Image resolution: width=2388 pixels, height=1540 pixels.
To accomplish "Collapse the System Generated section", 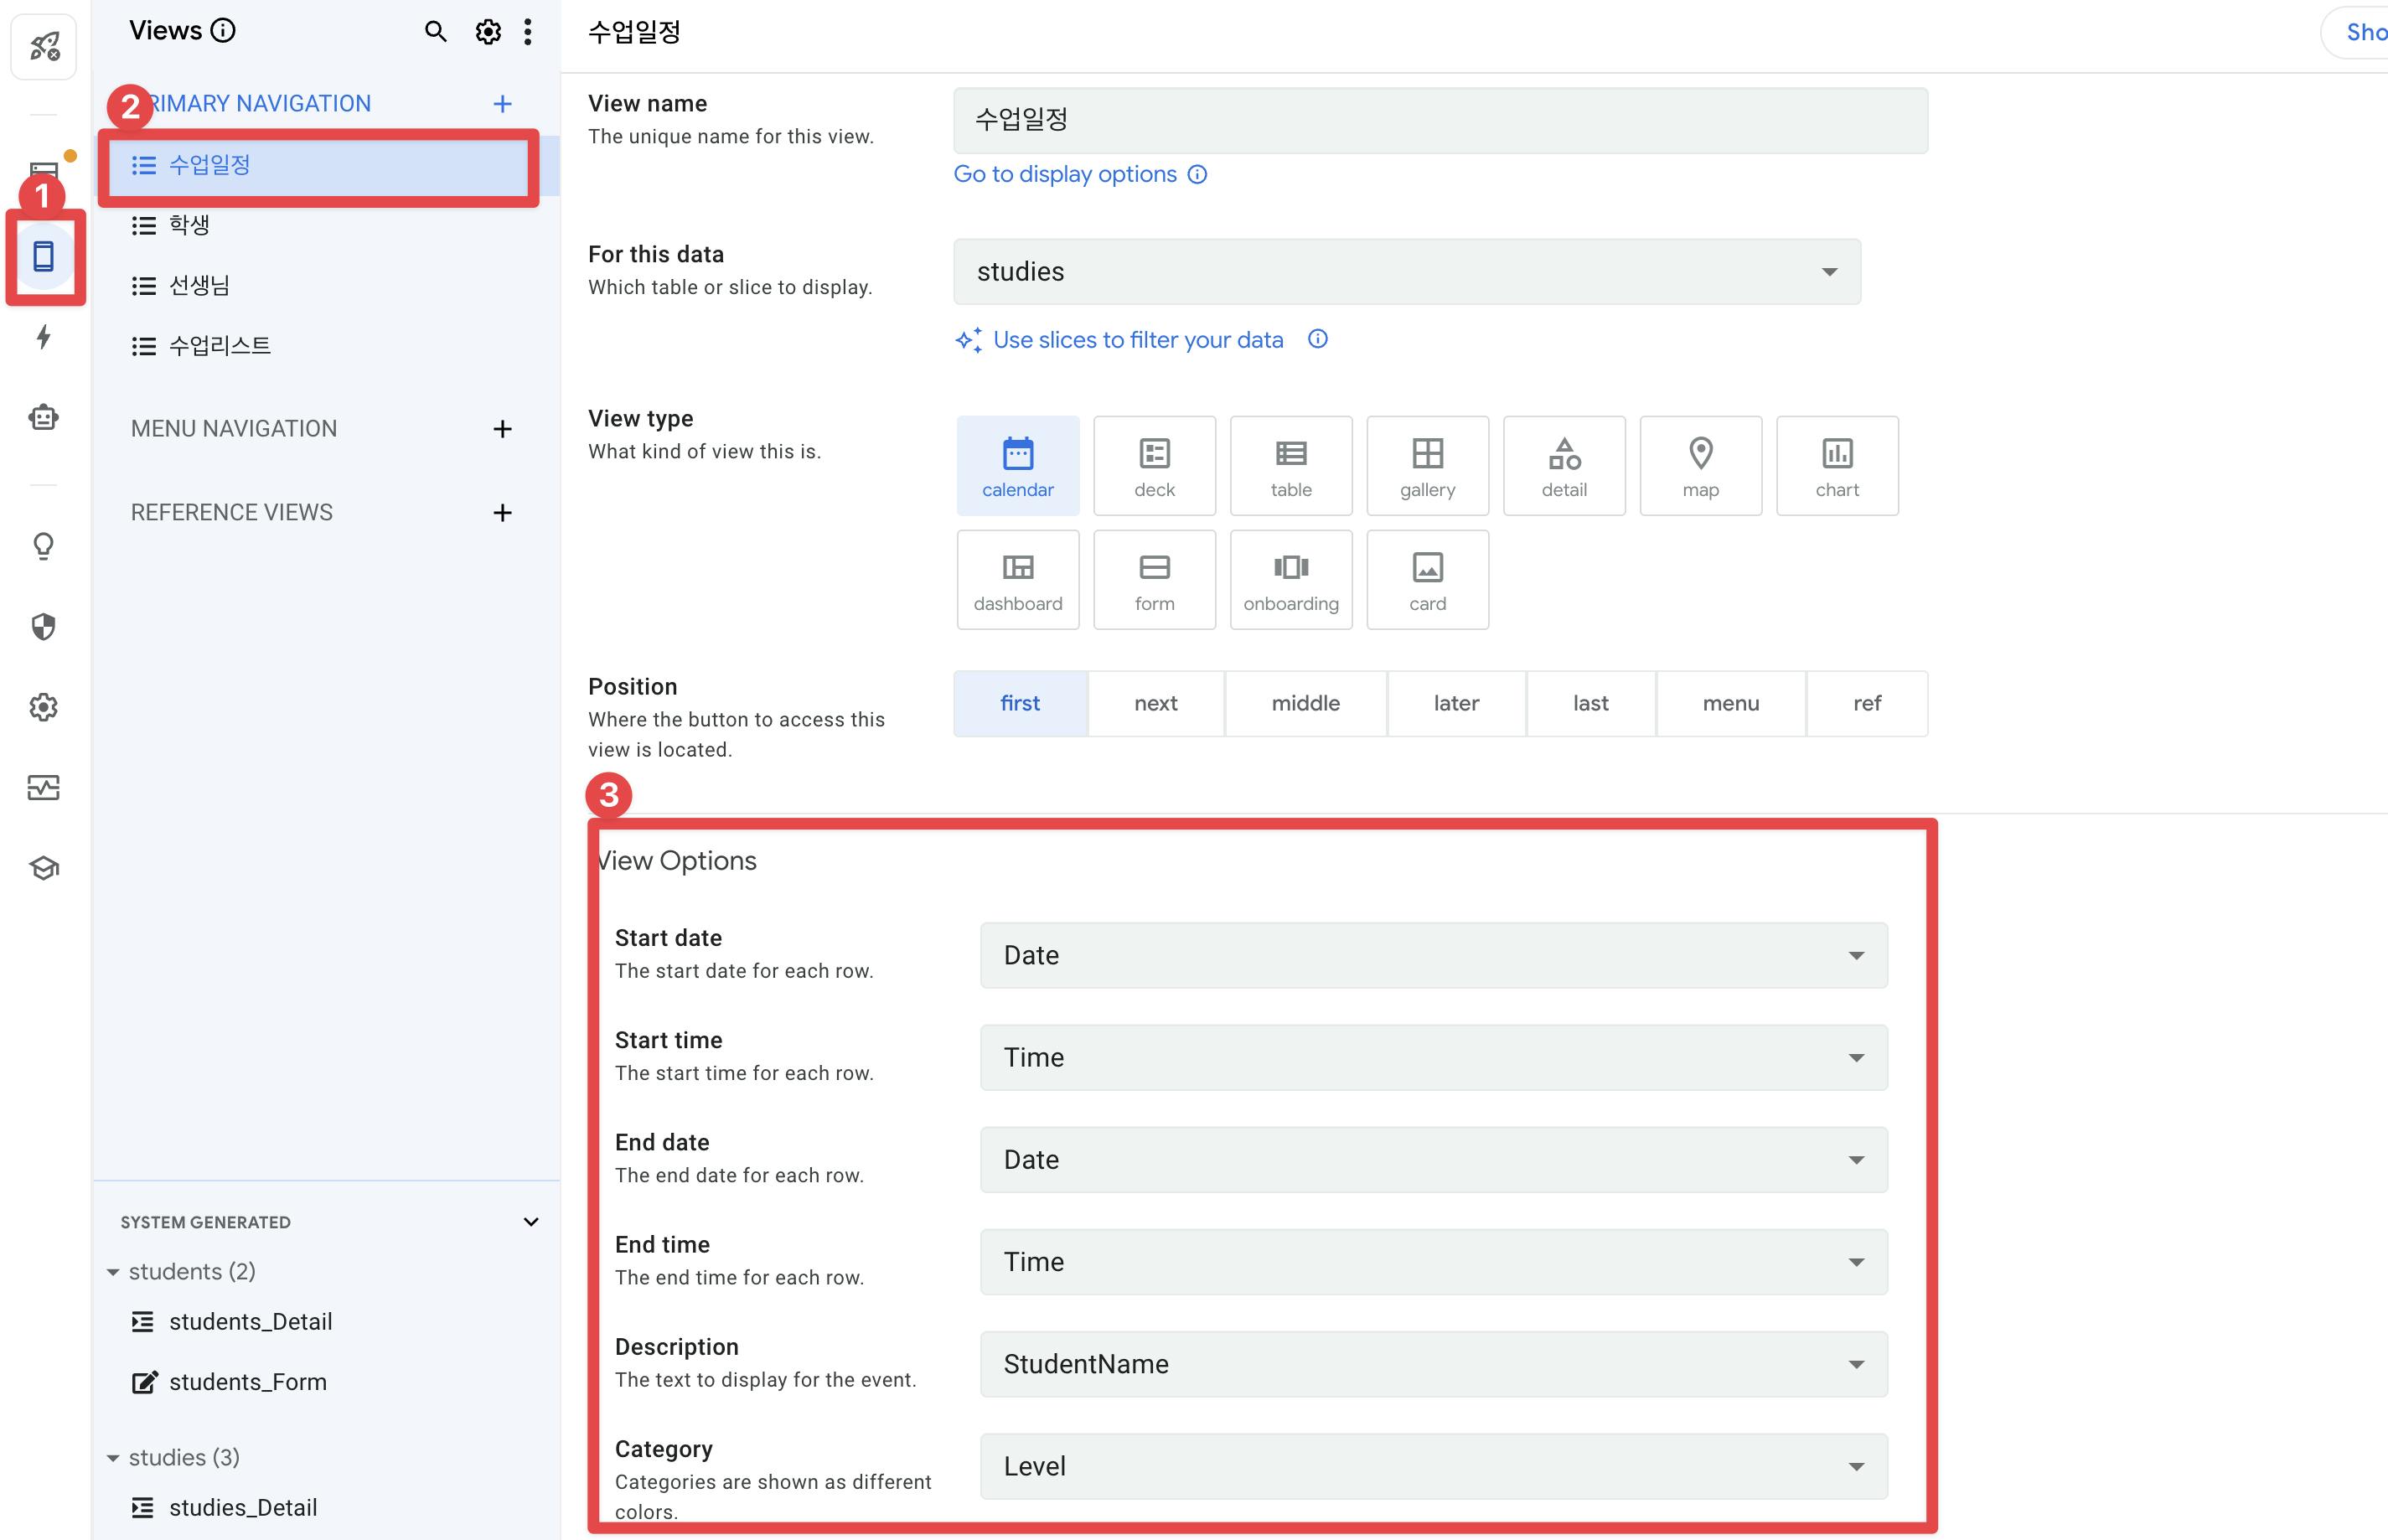I will click(531, 1222).
